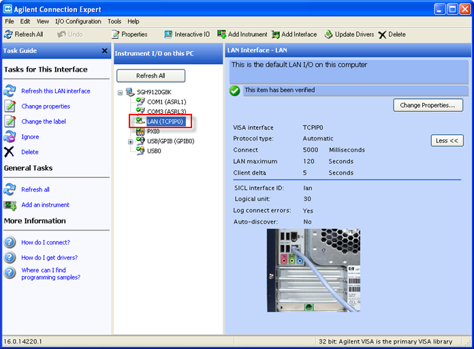The height and width of the screenshot is (349, 474).
Task: Click the Refresh All toolbar icon
Action: point(8,35)
